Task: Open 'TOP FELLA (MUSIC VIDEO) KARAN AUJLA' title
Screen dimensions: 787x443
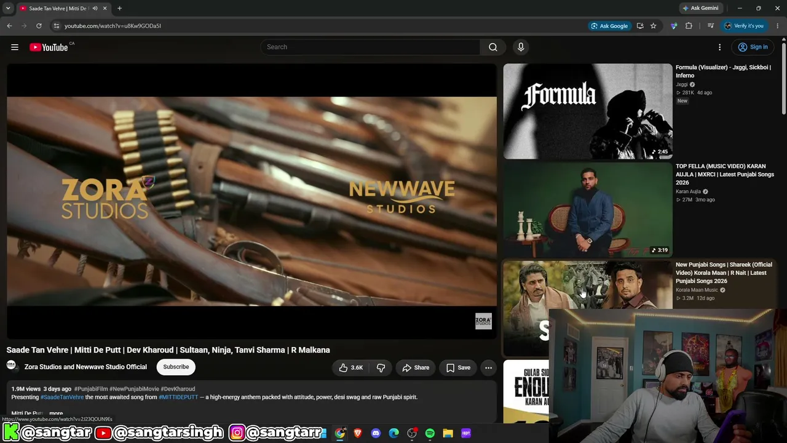Action: (725, 174)
